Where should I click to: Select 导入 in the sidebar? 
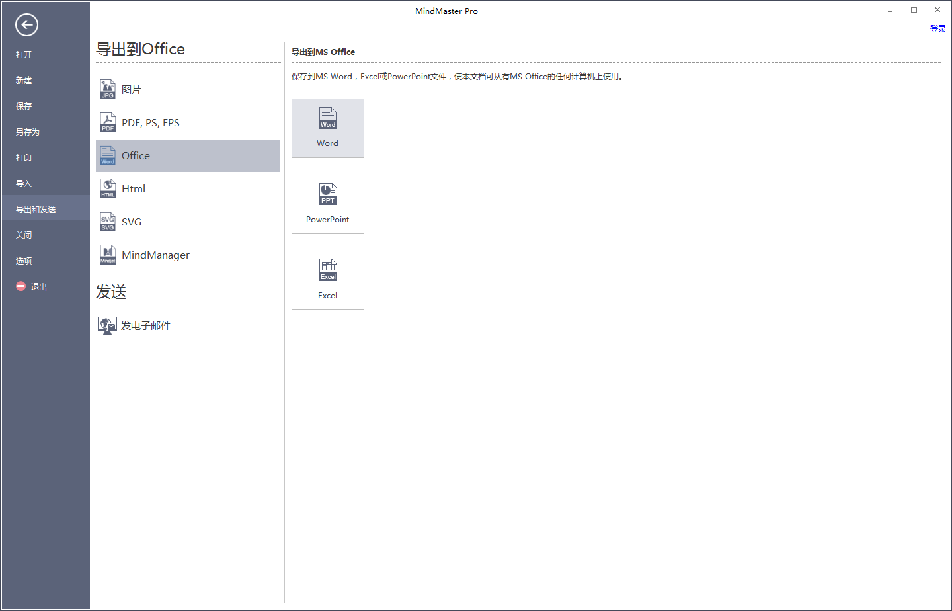tap(24, 184)
